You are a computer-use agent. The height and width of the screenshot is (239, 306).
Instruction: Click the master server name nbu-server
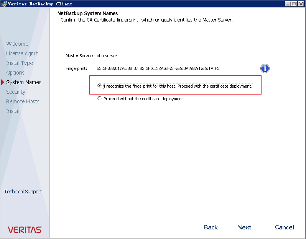[107, 56]
